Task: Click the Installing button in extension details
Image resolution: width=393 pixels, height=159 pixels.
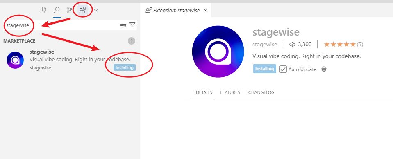Action: tap(264, 69)
